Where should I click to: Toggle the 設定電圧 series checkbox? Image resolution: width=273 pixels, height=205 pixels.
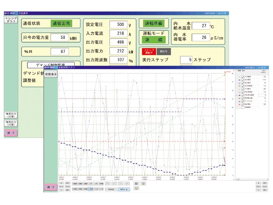click(243, 104)
